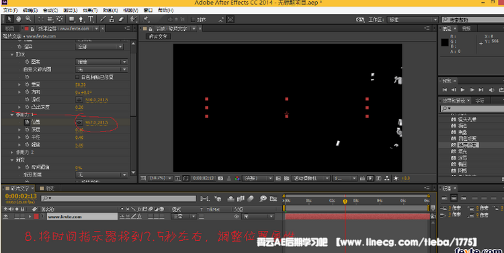Screen dimensions: 504x253
Task: Collapse the 作用力 1 group
Action: point(12,115)
